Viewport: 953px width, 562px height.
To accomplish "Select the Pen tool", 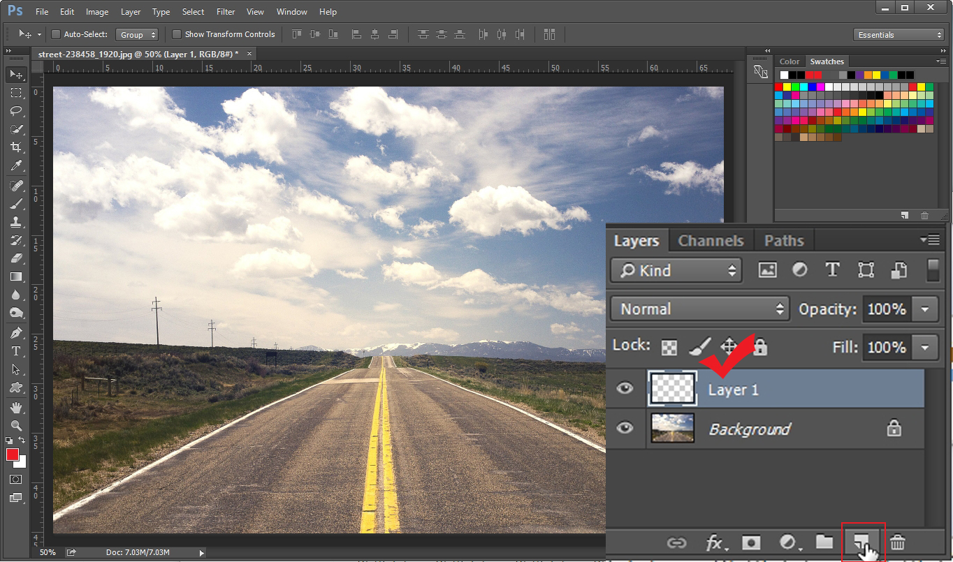I will click(x=16, y=333).
